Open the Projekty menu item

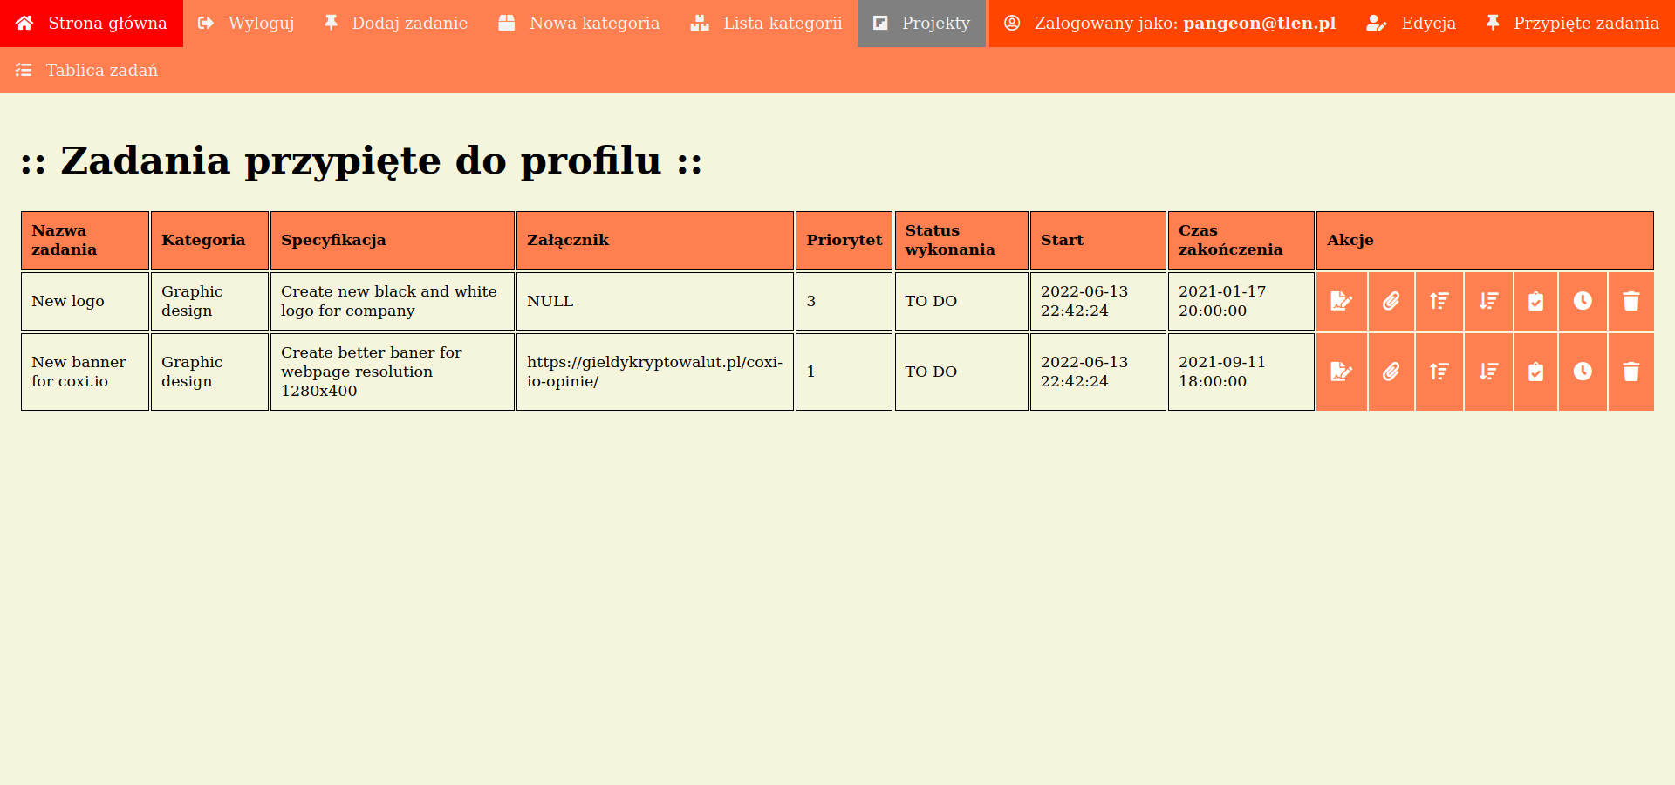pyautogui.click(x=922, y=24)
